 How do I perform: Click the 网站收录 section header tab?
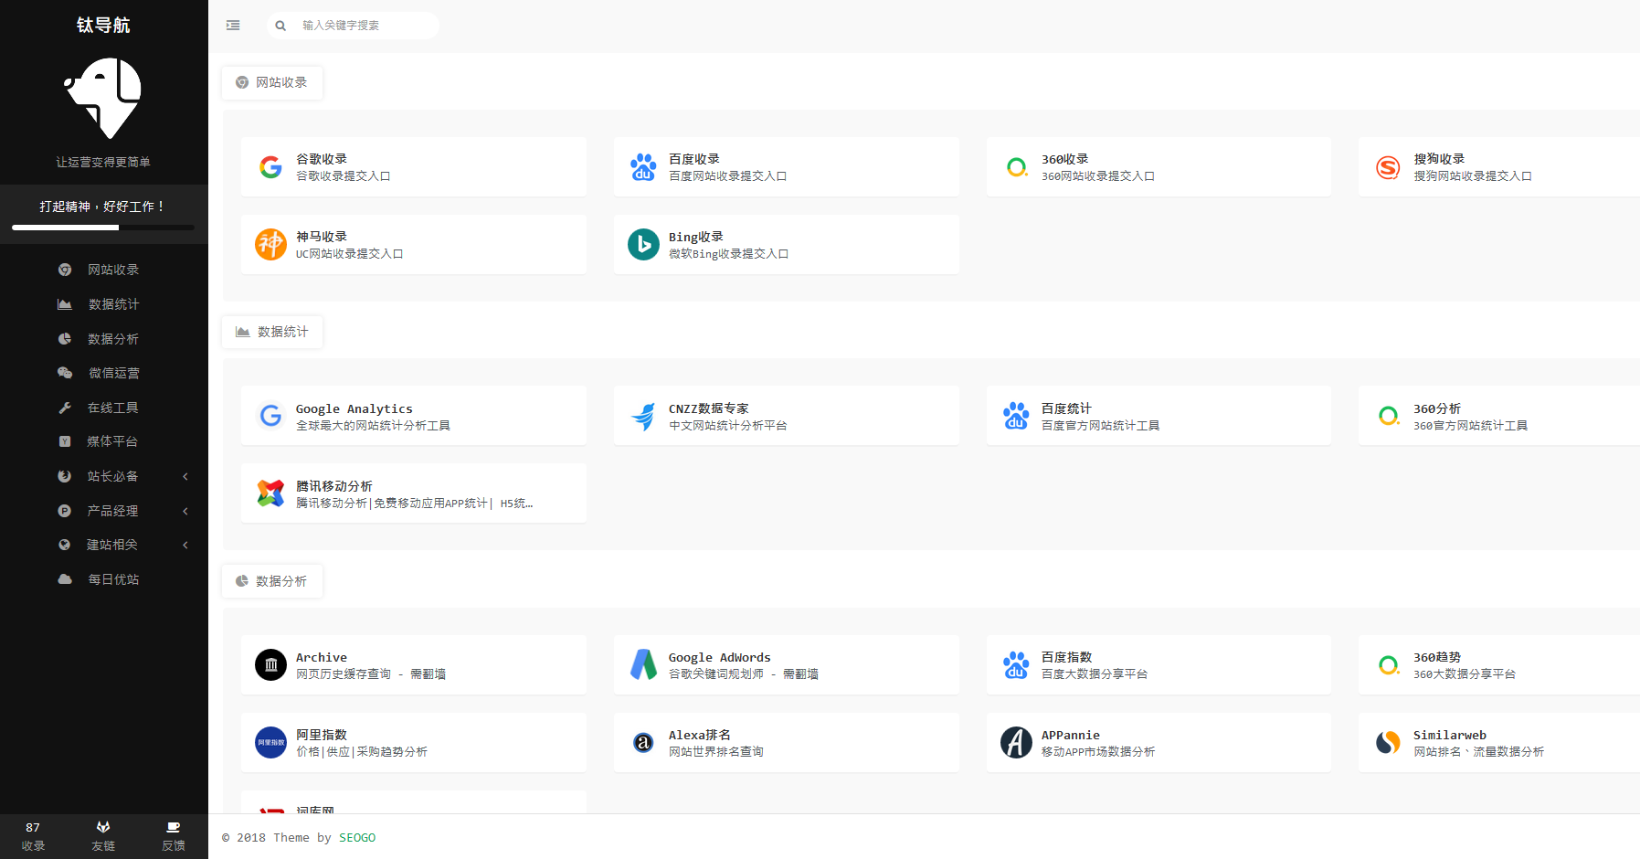click(x=272, y=82)
